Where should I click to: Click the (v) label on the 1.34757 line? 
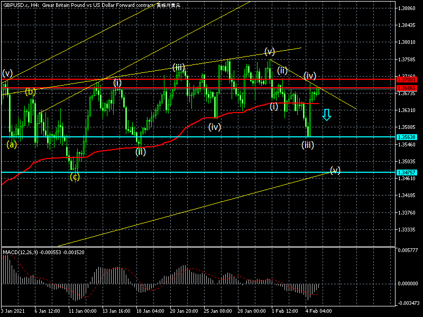coord(335,170)
